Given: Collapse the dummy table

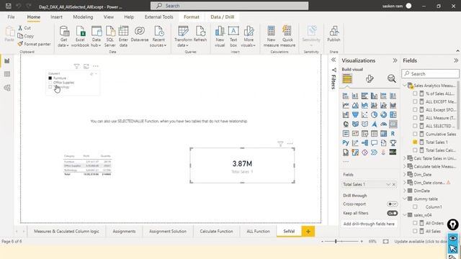Looking at the screenshot, I should [x=405, y=199].
